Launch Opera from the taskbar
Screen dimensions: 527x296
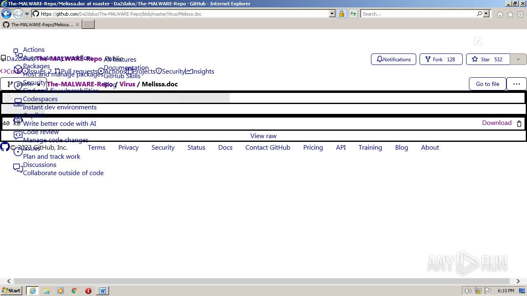pos(88,291)
